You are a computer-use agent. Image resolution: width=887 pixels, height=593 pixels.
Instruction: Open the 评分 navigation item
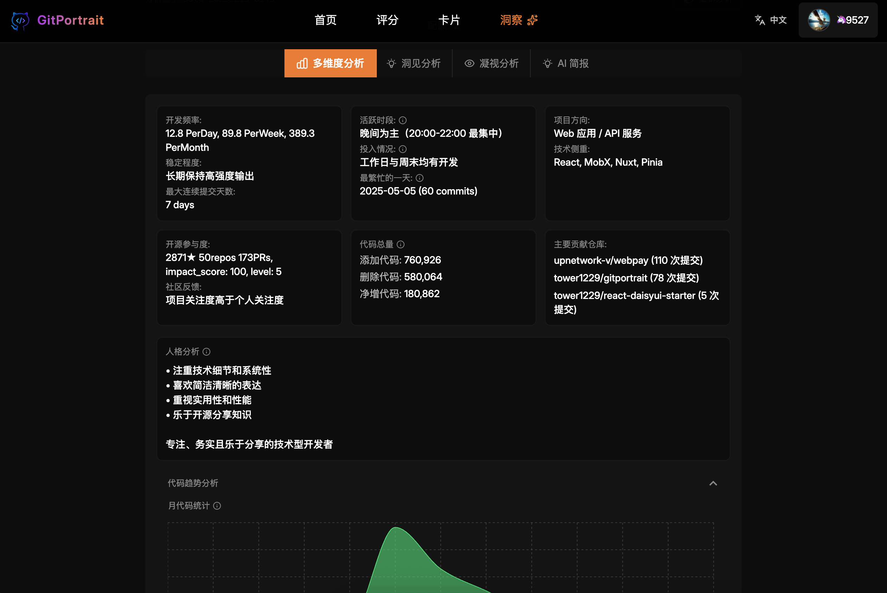[387, 20]
